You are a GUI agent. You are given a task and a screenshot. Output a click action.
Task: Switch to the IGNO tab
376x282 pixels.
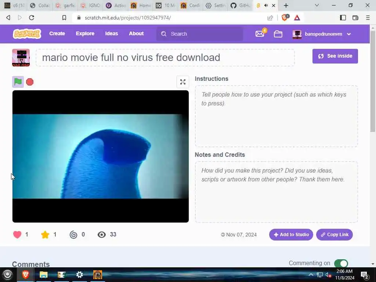tap(90, 5)
